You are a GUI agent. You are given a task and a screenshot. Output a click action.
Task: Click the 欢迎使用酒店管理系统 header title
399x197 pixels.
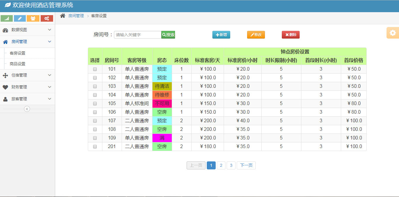(43, 5)
